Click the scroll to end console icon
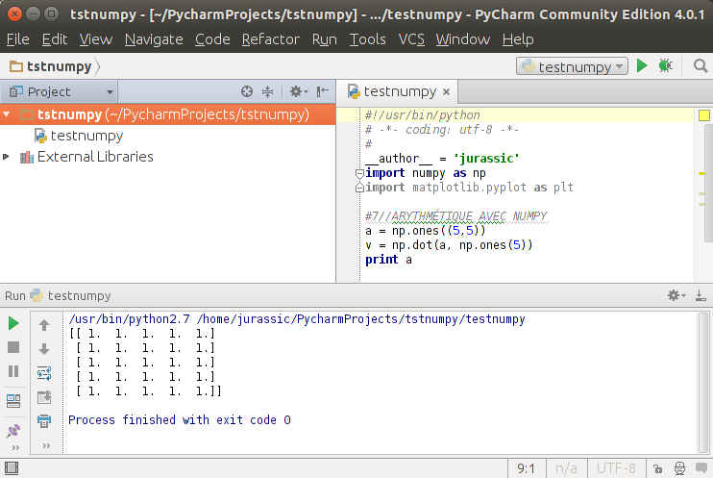Viewport: 713px width, 478px height. pos(44,397)
